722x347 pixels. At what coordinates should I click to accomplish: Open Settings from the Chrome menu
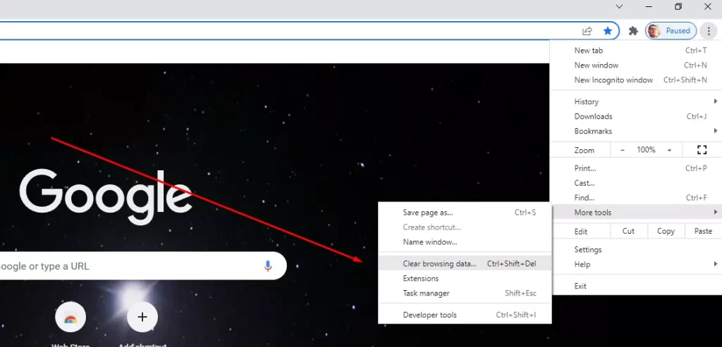[x=636, y=250]
